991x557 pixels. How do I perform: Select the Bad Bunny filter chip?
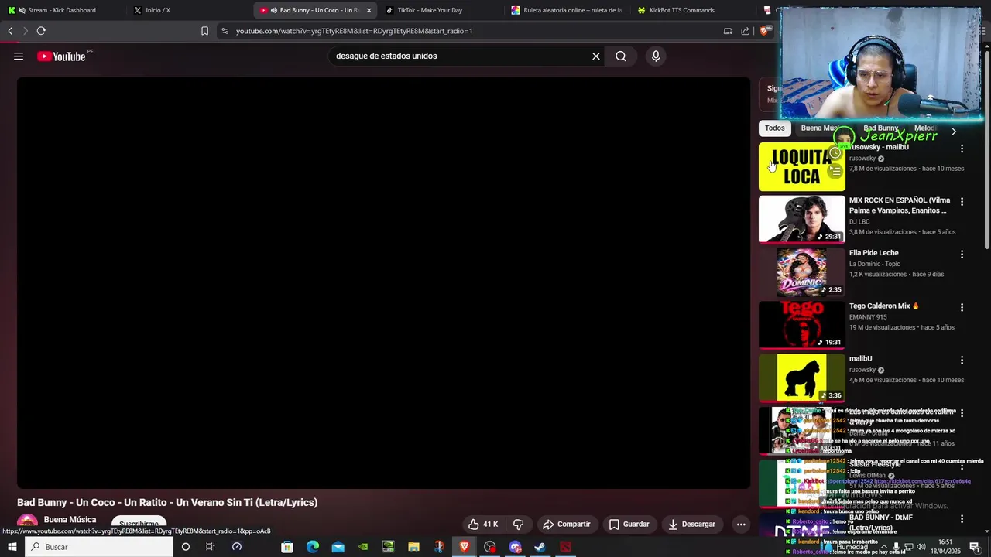(881, 128)
